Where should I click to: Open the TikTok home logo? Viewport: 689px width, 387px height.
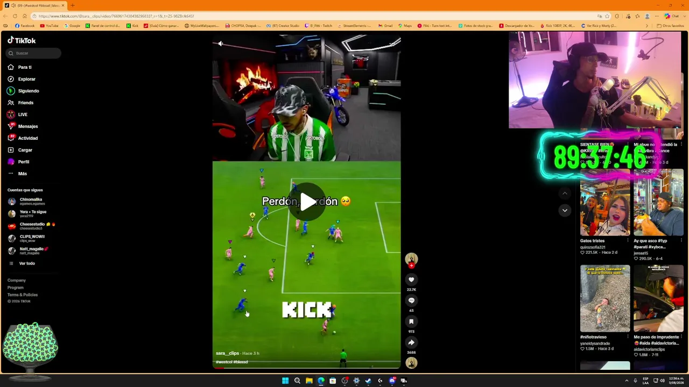click(22, 40)
